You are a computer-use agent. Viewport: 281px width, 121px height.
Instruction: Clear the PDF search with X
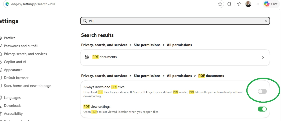point(266,21)
